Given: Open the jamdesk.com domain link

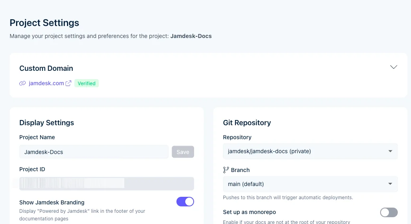Looking at the screenshot, I should tap(46, 83).
